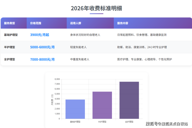Image resolution: width=192 pixels, height=128 pixels.
Task: Click the 身体状况较好的自理老人 cell
Action: click(85, 35)
